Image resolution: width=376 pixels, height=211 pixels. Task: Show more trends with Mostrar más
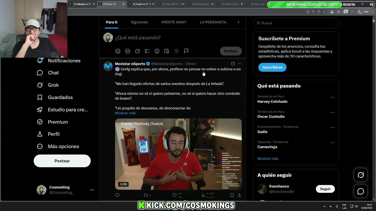click(x=268, y=159)
